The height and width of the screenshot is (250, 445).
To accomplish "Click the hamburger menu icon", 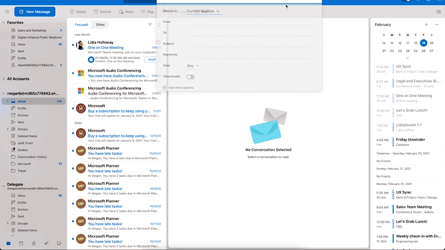I will tap(7, 12).
